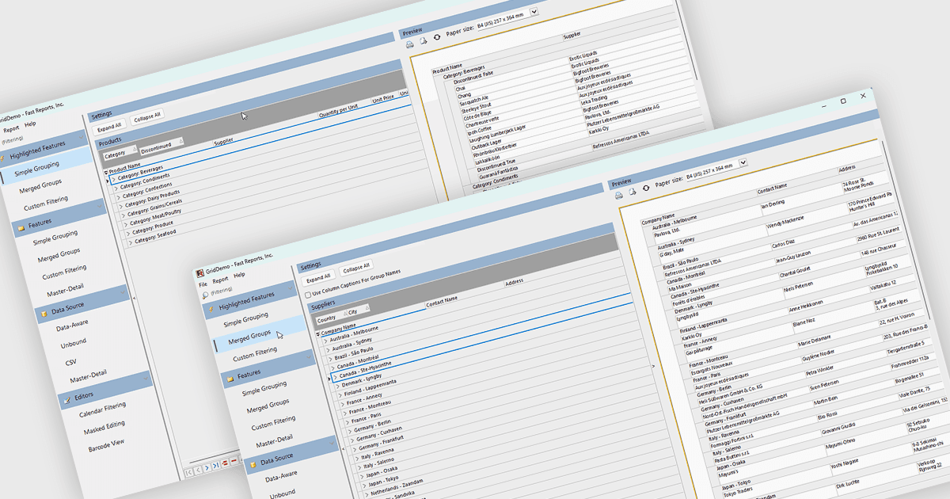The width and height of the screenshot is (950, 499).
Task: Collapse Highlighted Features section in front window
Action: click(x=289, y=288)
